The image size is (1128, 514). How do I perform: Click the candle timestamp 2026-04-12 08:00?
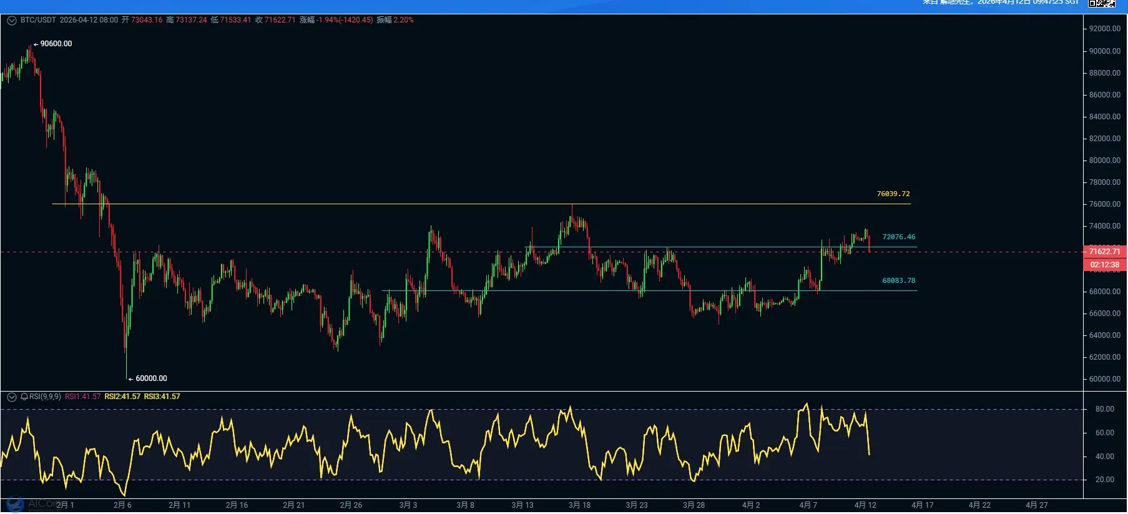(x=89, y=20)
